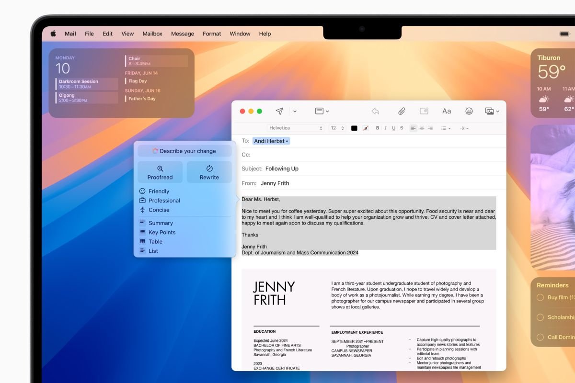
Task: Click the Proofread button
Action: [160, 172]
